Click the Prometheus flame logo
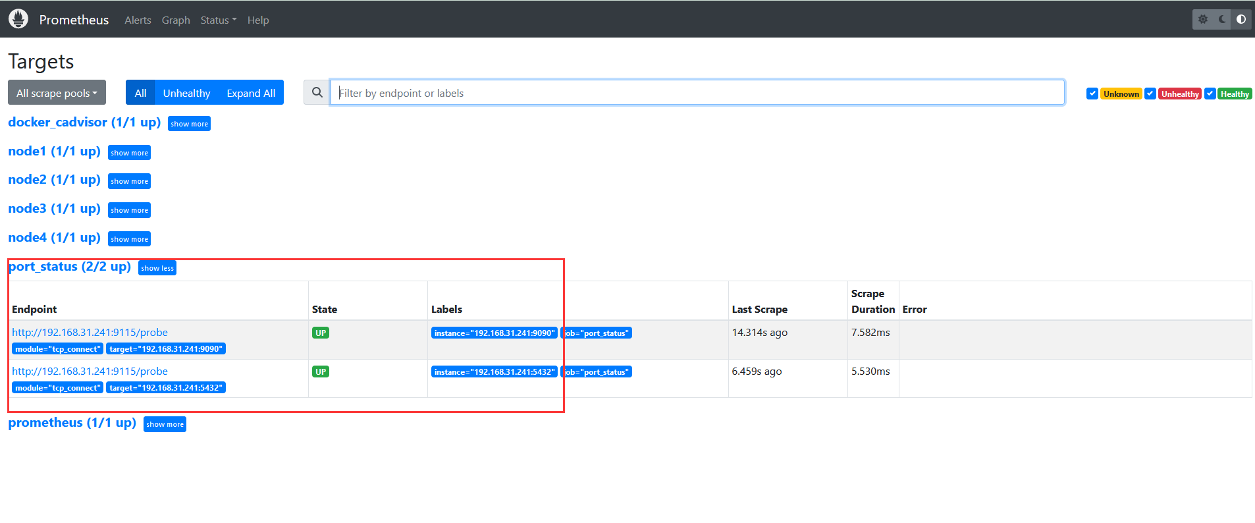 [x=18, y=19]
